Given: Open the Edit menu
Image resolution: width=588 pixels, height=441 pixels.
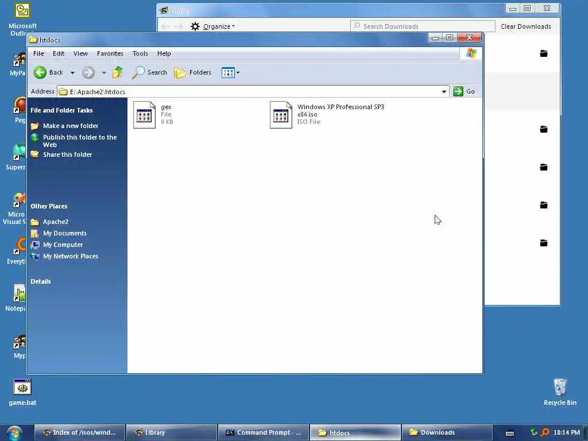Looking at the screenshot, I should (59, 53).
